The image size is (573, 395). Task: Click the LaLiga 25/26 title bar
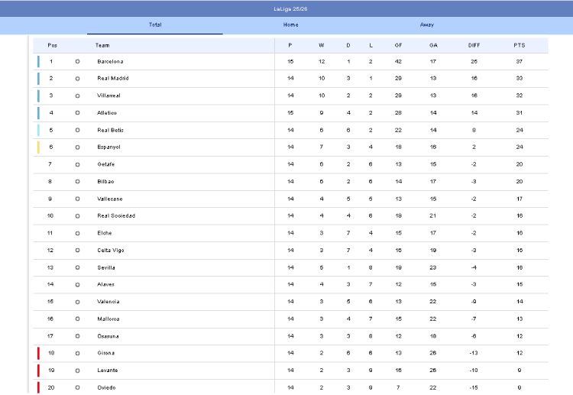290,8
